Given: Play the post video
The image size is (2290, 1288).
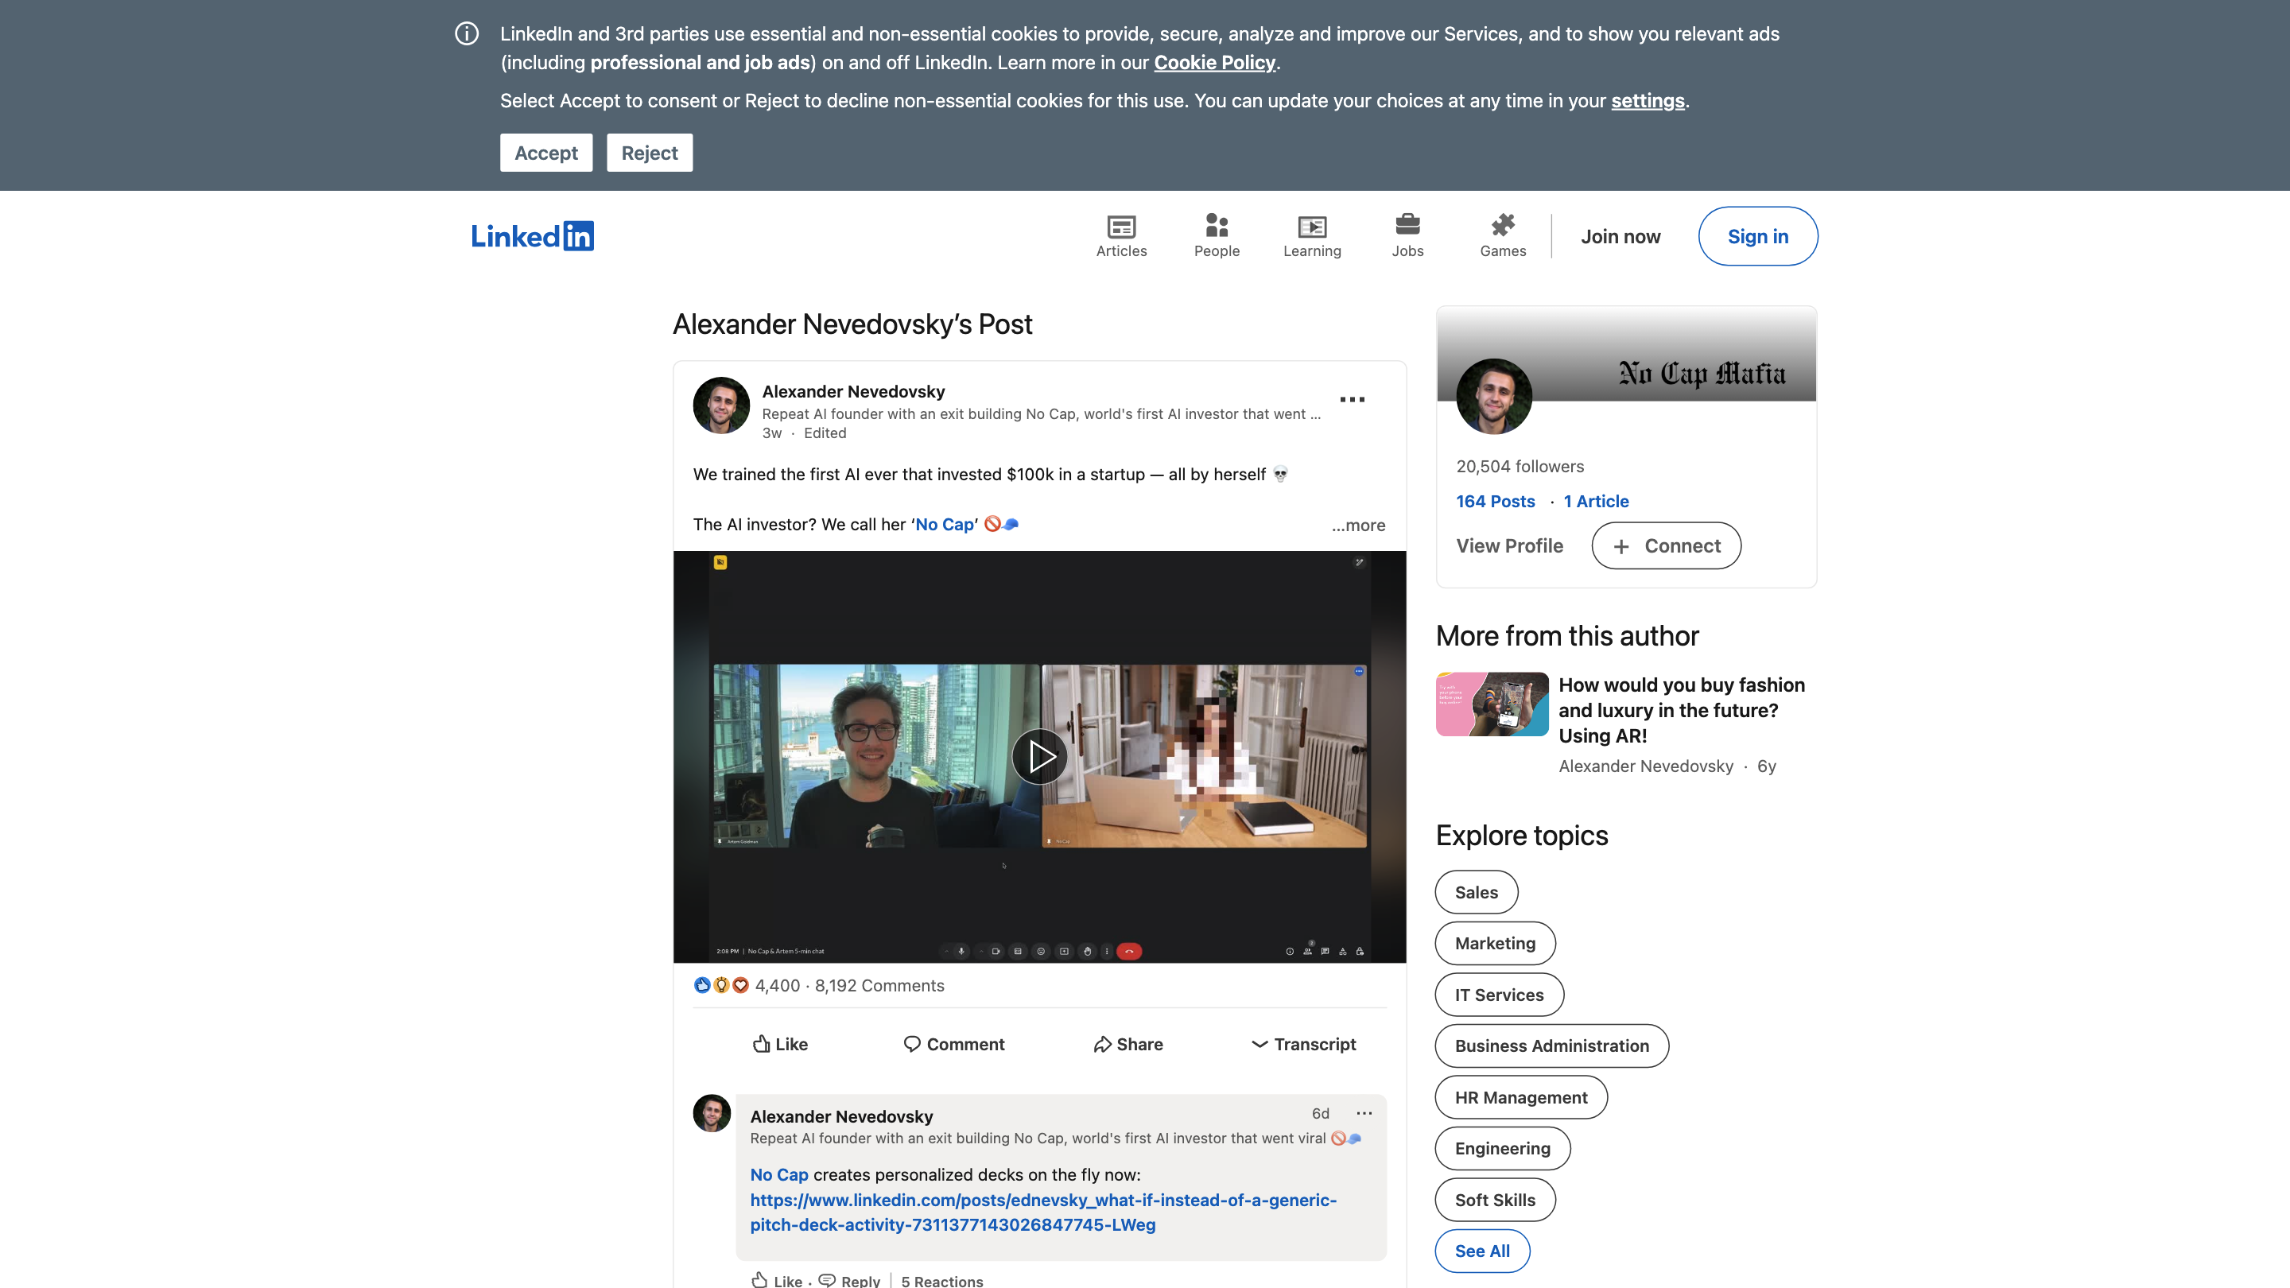Looking at the screenshot, I should (x=1039, y=756).
